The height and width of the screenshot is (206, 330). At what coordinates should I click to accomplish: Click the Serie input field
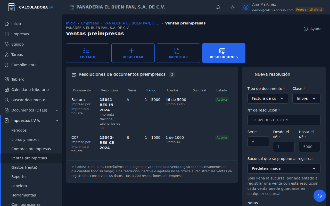click(x=258, y=142)
